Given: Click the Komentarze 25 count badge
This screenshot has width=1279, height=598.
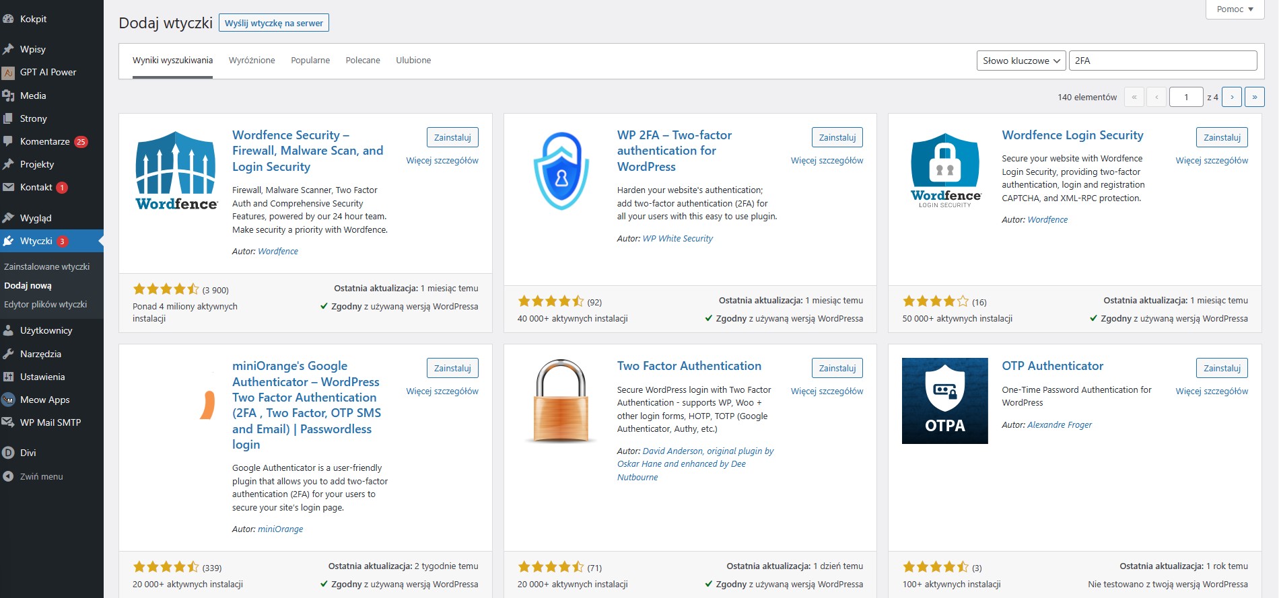Looking at the screenshot, I should click(81, 142).
